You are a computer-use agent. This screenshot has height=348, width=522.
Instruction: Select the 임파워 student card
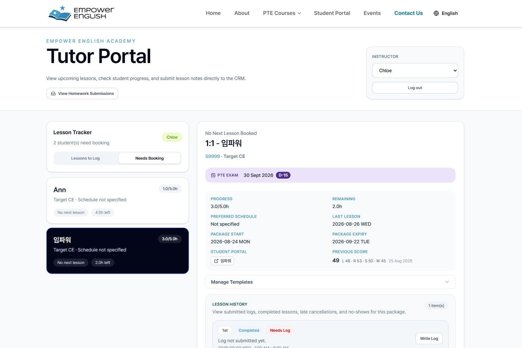coord(117,251)
